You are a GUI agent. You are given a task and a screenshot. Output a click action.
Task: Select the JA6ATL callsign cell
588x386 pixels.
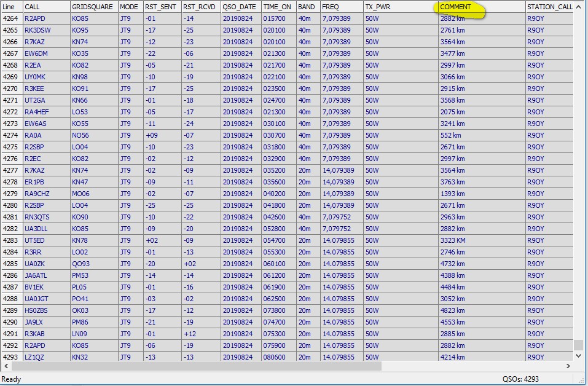pos(36,275)
